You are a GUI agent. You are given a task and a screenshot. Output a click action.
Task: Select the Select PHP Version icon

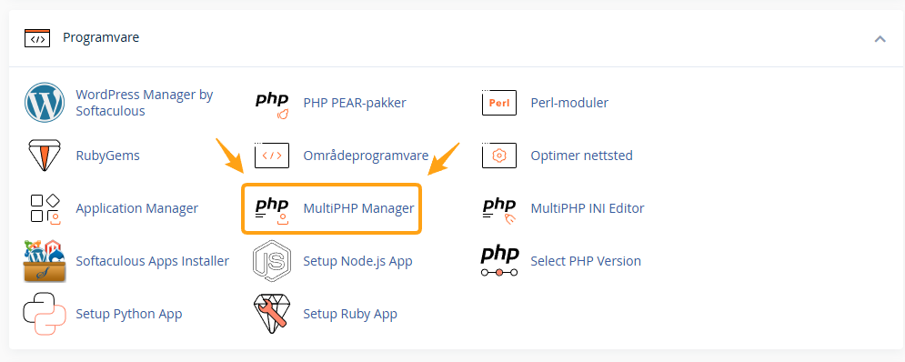tap(499, 261)
